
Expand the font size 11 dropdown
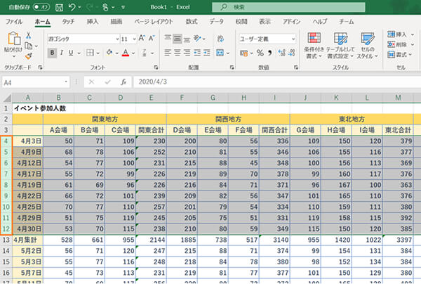tap(133, 39)
